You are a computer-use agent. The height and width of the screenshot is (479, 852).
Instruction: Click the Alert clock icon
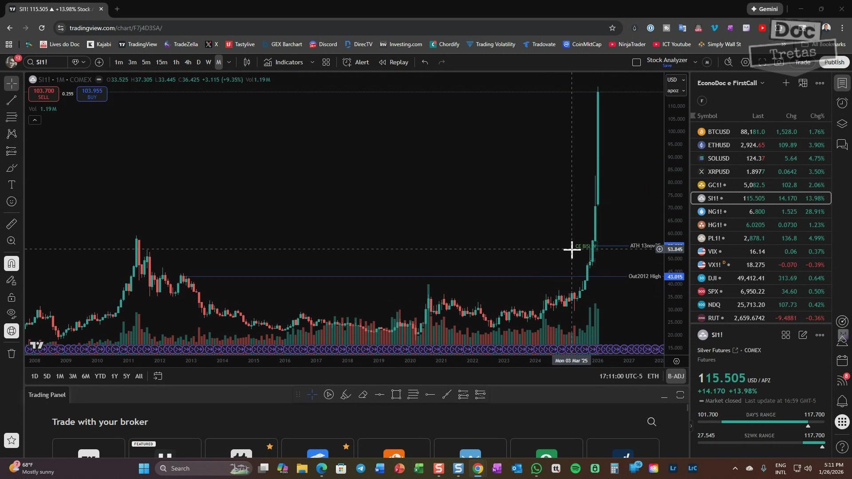(x=347, y=62)
